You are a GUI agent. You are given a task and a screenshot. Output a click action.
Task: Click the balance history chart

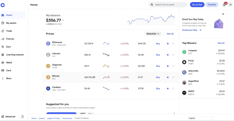coord(151,20)
